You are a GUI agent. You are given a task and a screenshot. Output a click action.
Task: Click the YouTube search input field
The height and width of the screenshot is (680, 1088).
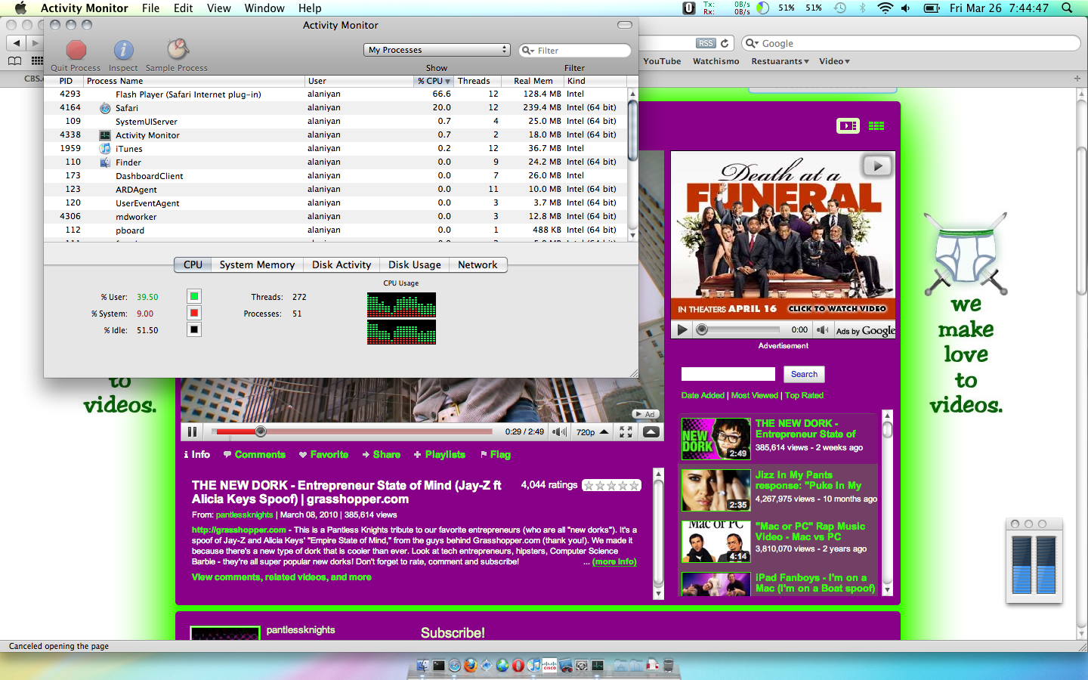728,374
